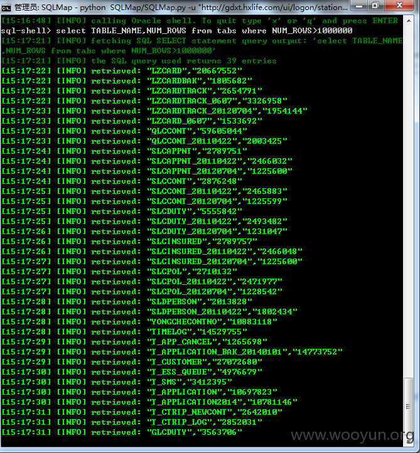Maximize the SQLMap console window

click(375, 6)
